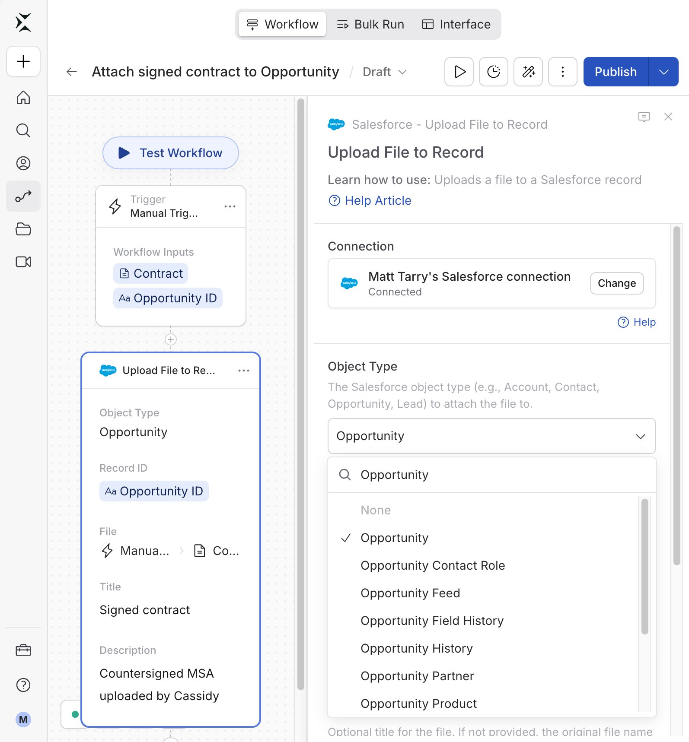Click the Test Workflow button
689x742 pixels.
171,153
